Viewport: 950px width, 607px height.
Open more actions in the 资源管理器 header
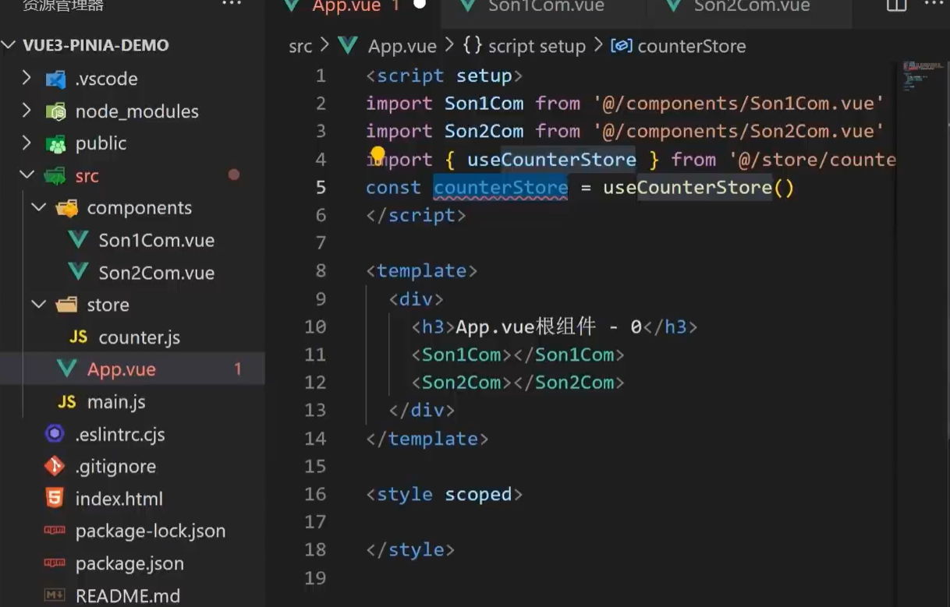click(x=231, y=5)
